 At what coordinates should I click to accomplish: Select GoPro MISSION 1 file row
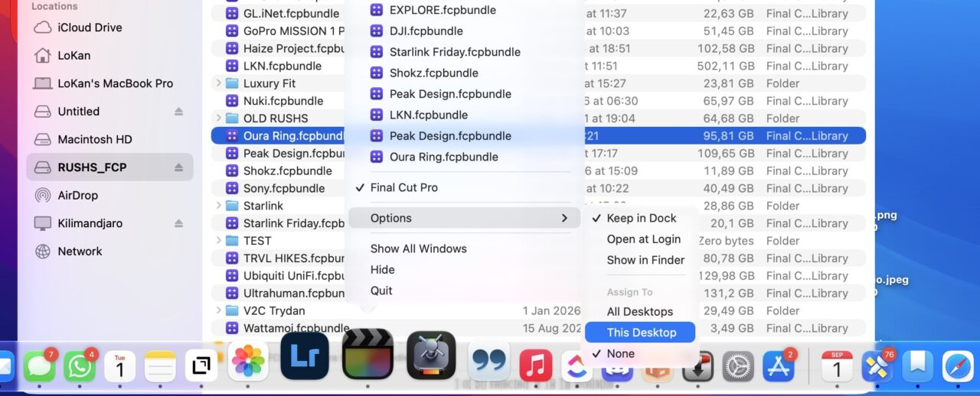[538, 31]
